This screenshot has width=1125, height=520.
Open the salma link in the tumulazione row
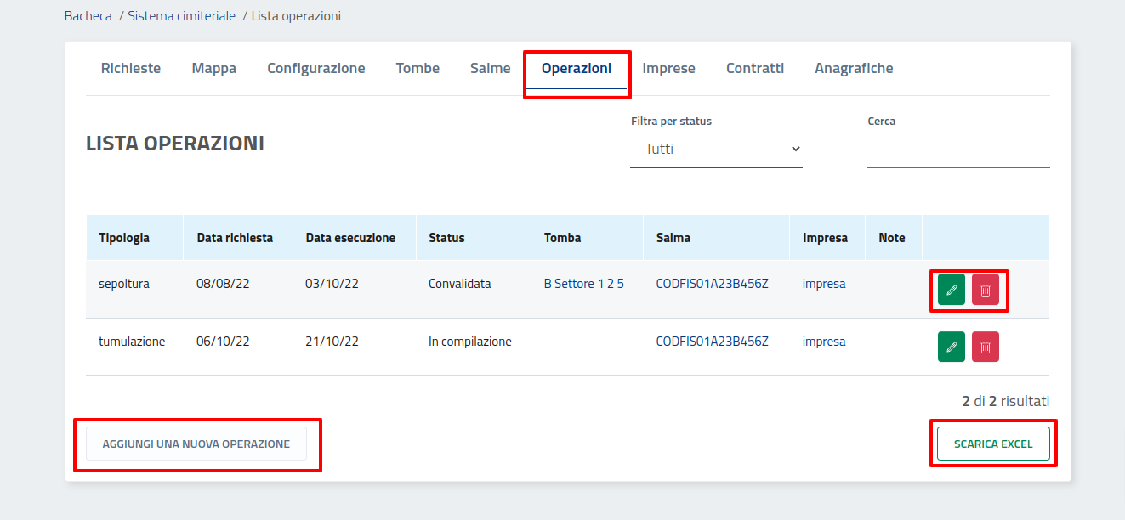coord(712,342)
